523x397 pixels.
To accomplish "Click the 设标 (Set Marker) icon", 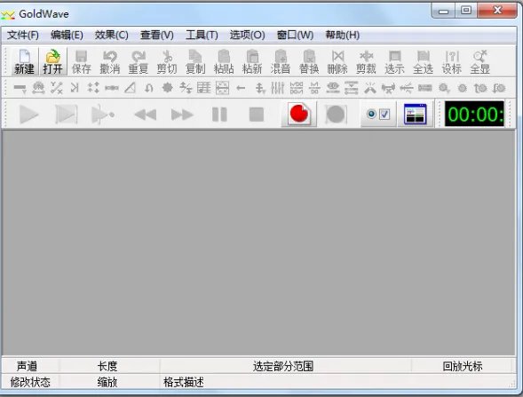I will (452, 61).
